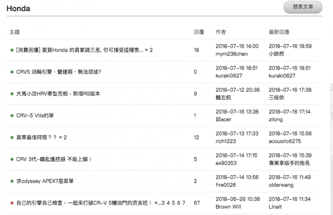Click latest reply time 2018-07-16 11:34
The image size is (333, 215).
click(x=290, y=199)
